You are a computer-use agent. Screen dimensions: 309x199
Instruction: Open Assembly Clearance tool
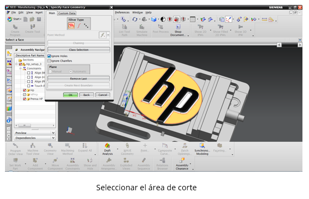pyautogui.click(x=182, y=164)
